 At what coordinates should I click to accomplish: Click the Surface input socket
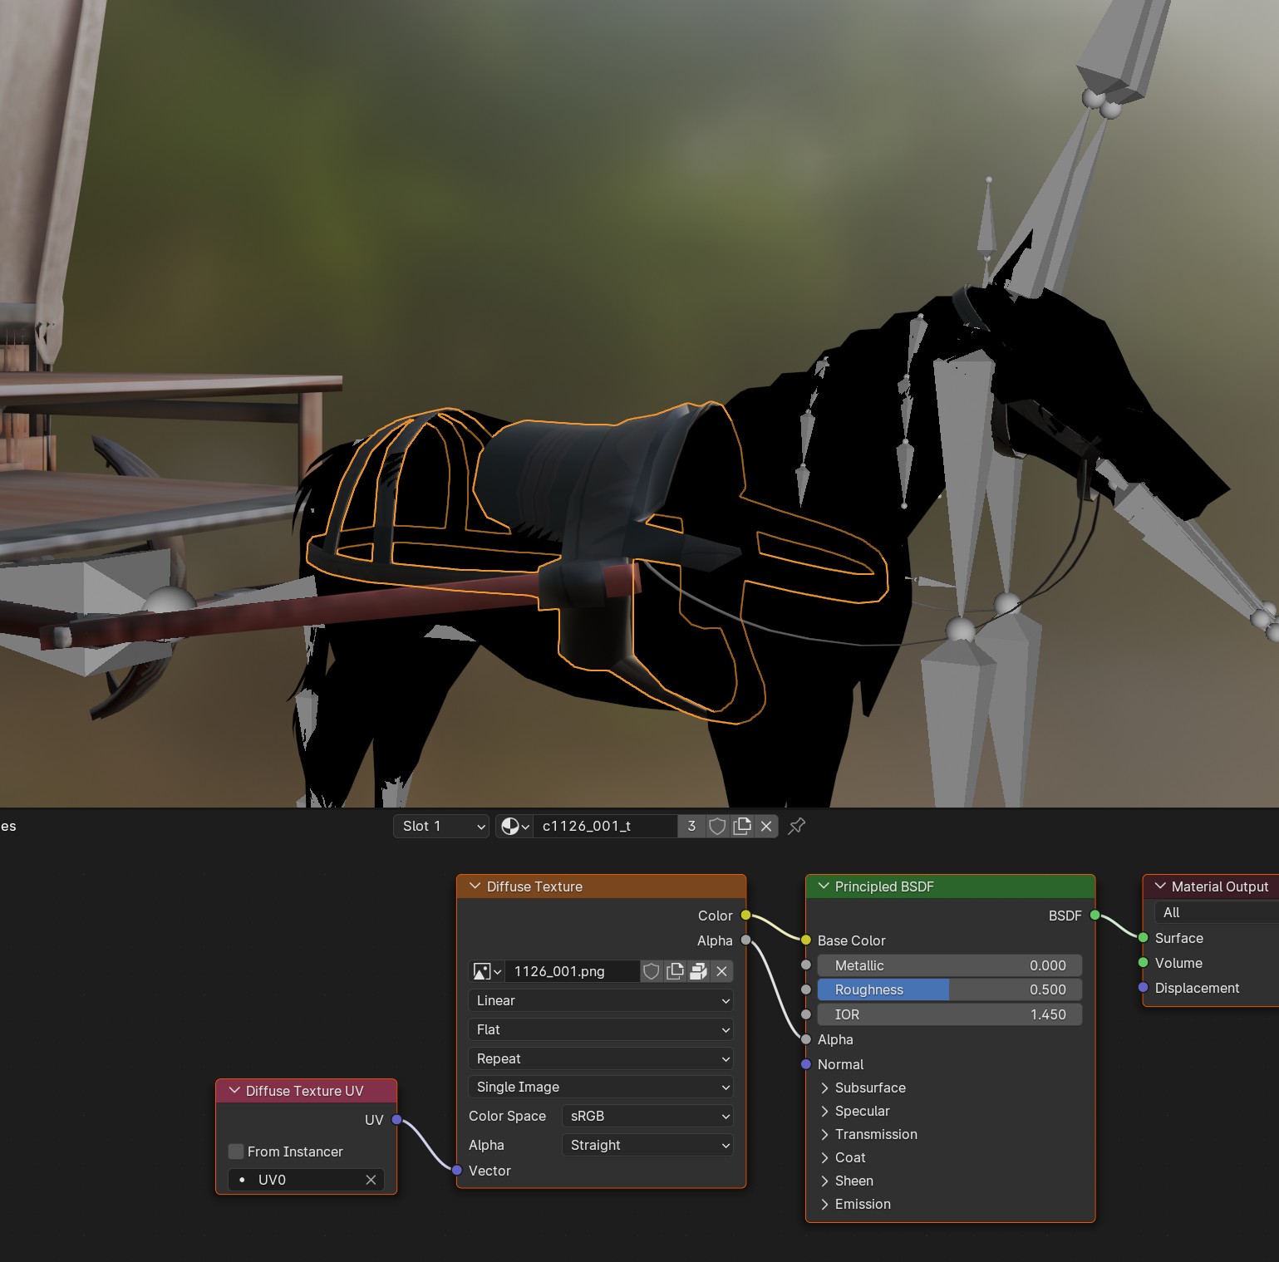[1143, 938]
